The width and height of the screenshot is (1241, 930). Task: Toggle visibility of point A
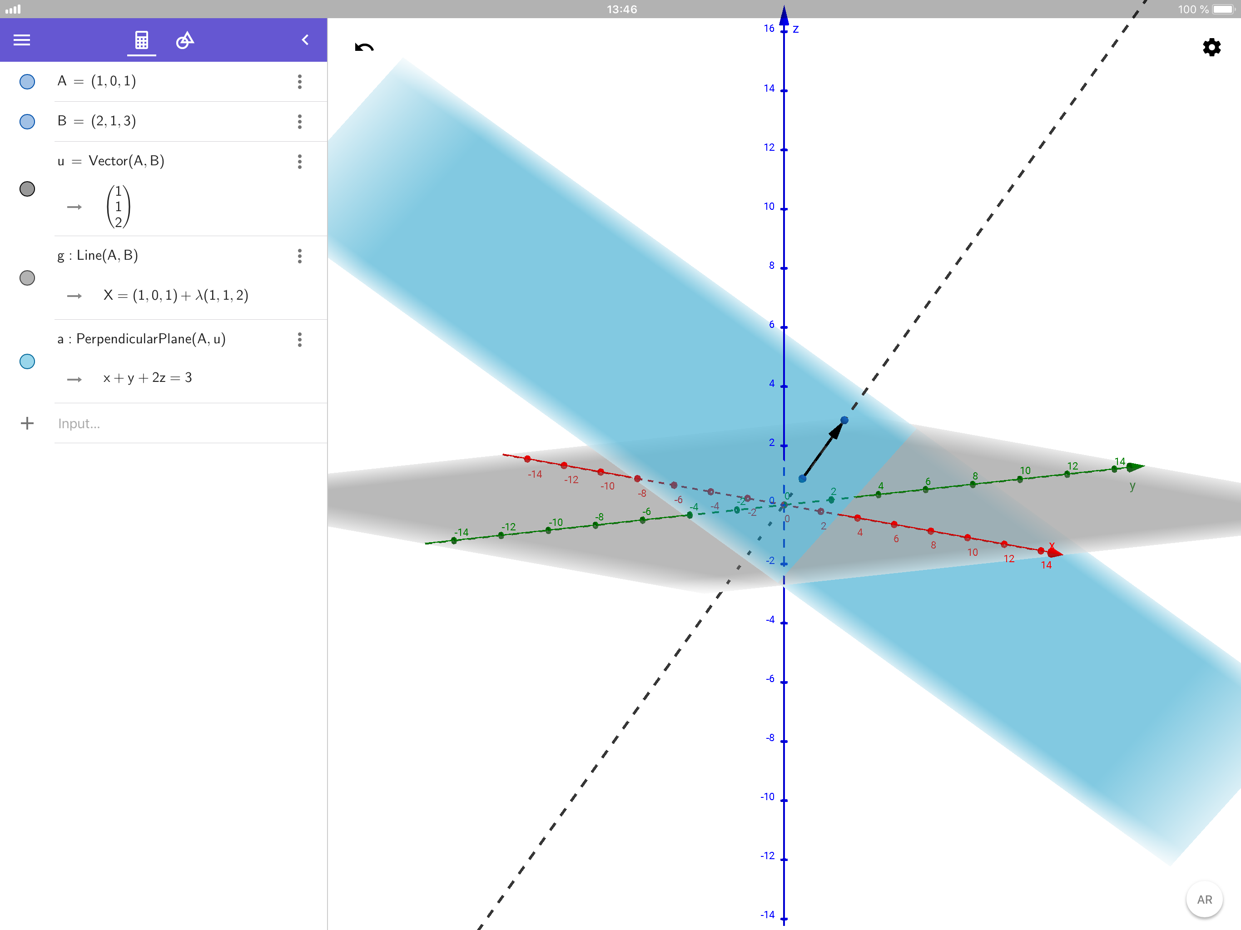coord(27,82)
